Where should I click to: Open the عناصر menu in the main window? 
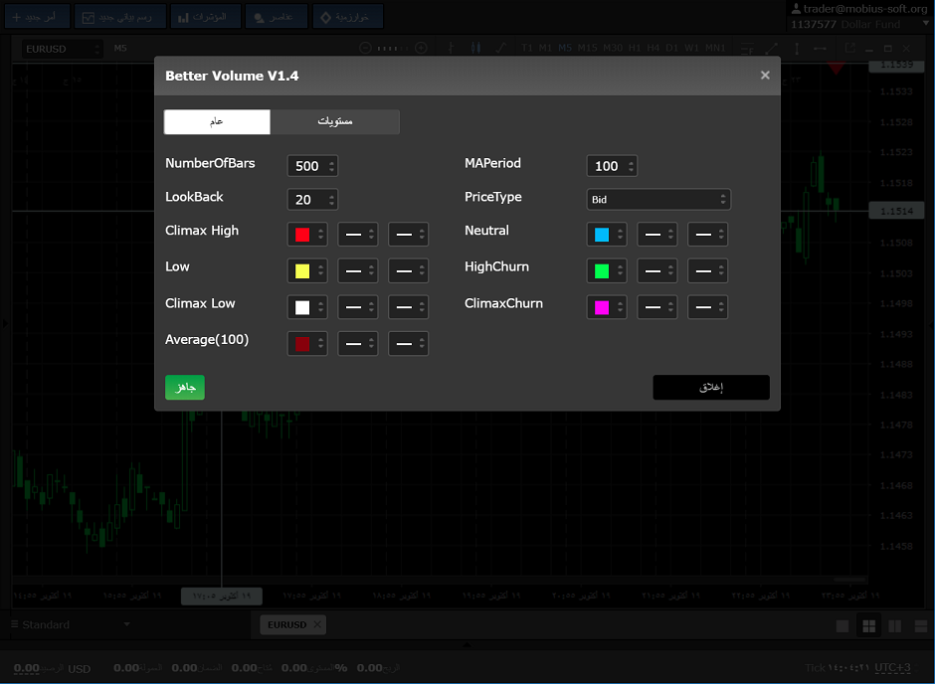pos(277,17)
